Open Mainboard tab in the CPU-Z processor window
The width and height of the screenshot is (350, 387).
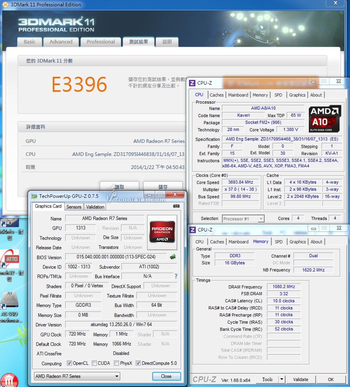point(238,95)
